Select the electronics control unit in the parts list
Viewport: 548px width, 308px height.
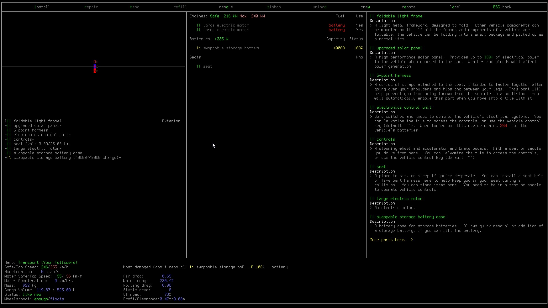(42, 135)
